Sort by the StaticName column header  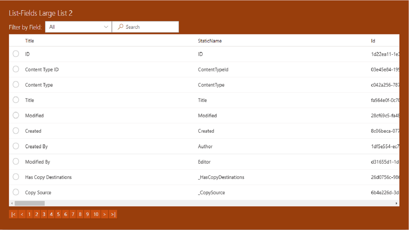(210, 41)
